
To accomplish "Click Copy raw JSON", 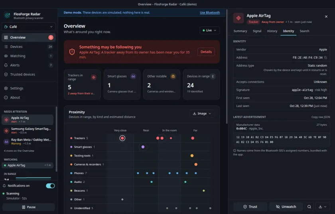I will (x=321, y=117).
